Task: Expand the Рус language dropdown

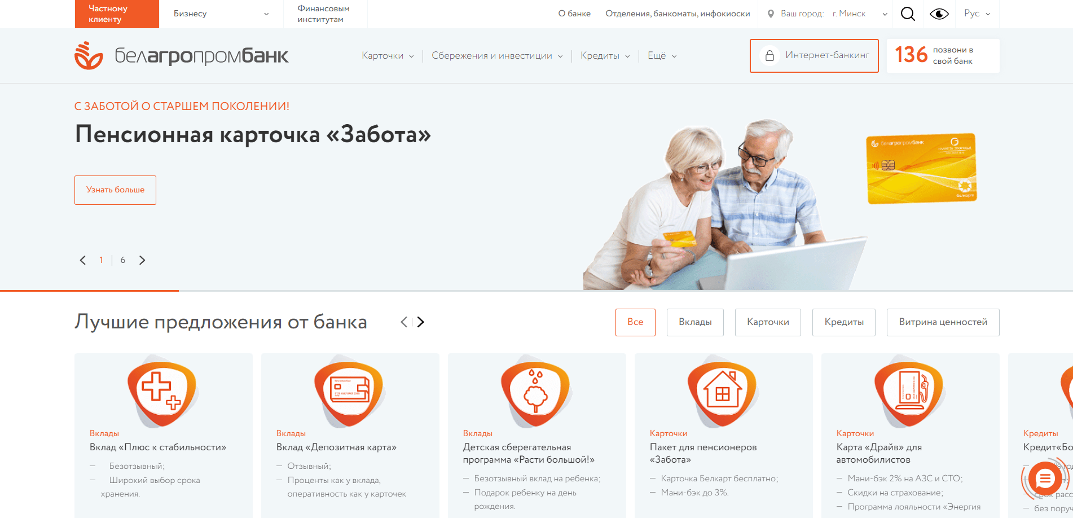Action: [977, 14]
